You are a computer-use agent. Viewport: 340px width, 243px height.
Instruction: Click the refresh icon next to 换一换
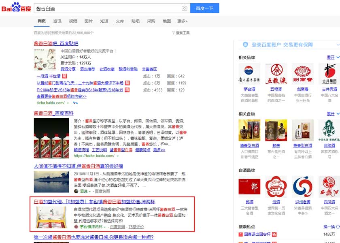click(x=338, y=227)
